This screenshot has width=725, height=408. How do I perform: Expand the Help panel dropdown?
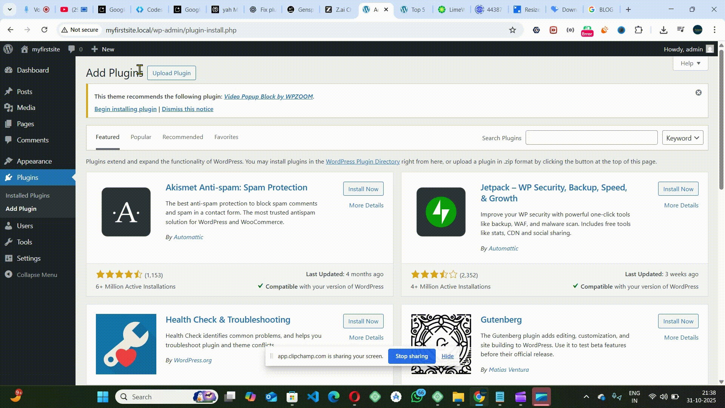pos(690,63)
